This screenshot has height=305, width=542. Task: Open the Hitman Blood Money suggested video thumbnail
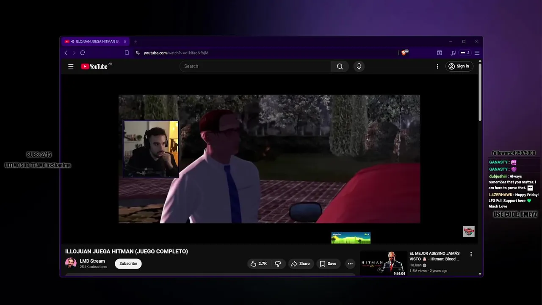click(x=383, y=263)
